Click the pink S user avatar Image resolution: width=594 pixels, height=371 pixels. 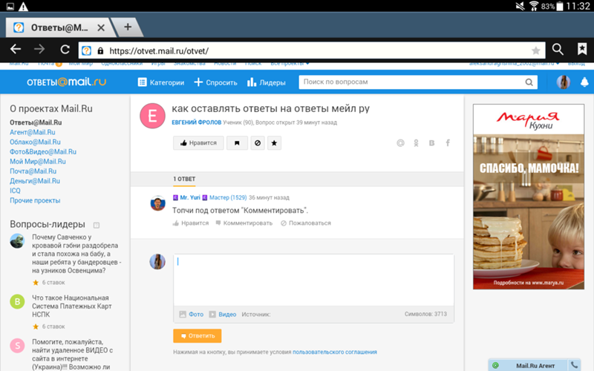point(17,346)
